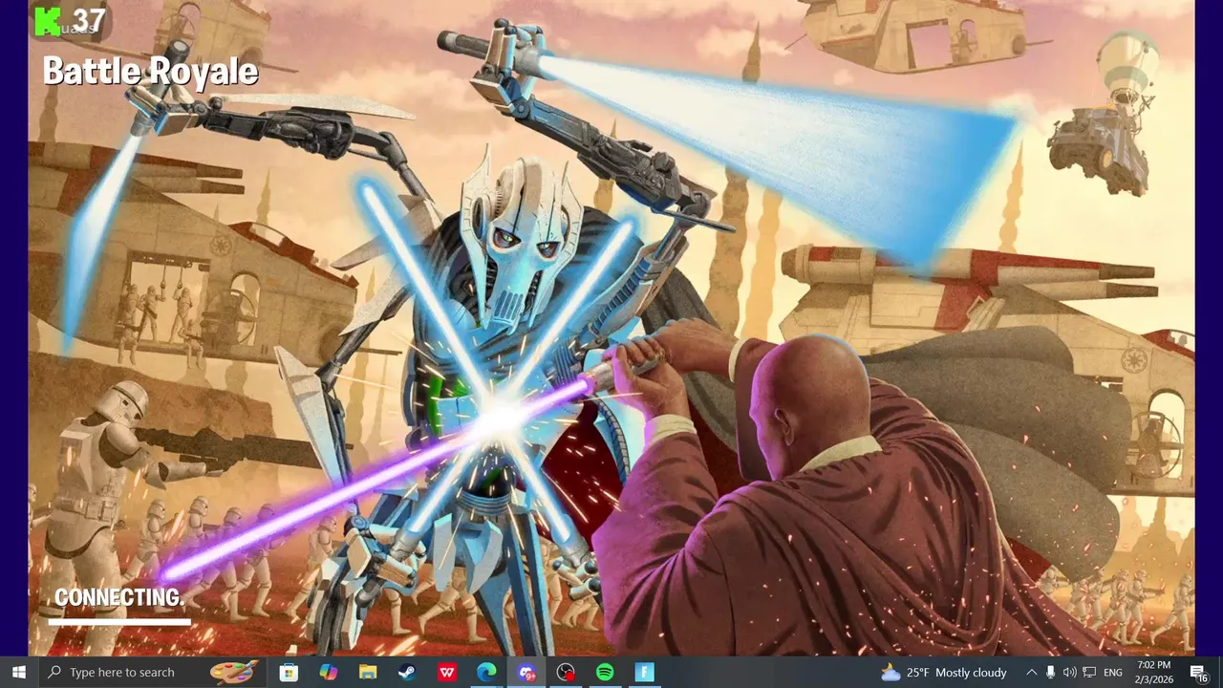Open Microsoft Store from the taskbar

tap(289, 673)
